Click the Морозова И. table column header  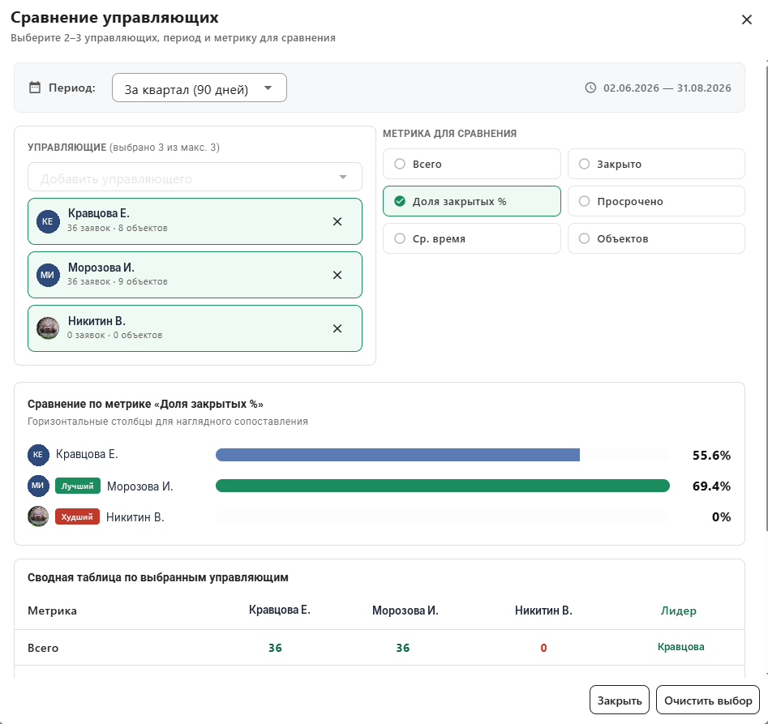[405, 610]
